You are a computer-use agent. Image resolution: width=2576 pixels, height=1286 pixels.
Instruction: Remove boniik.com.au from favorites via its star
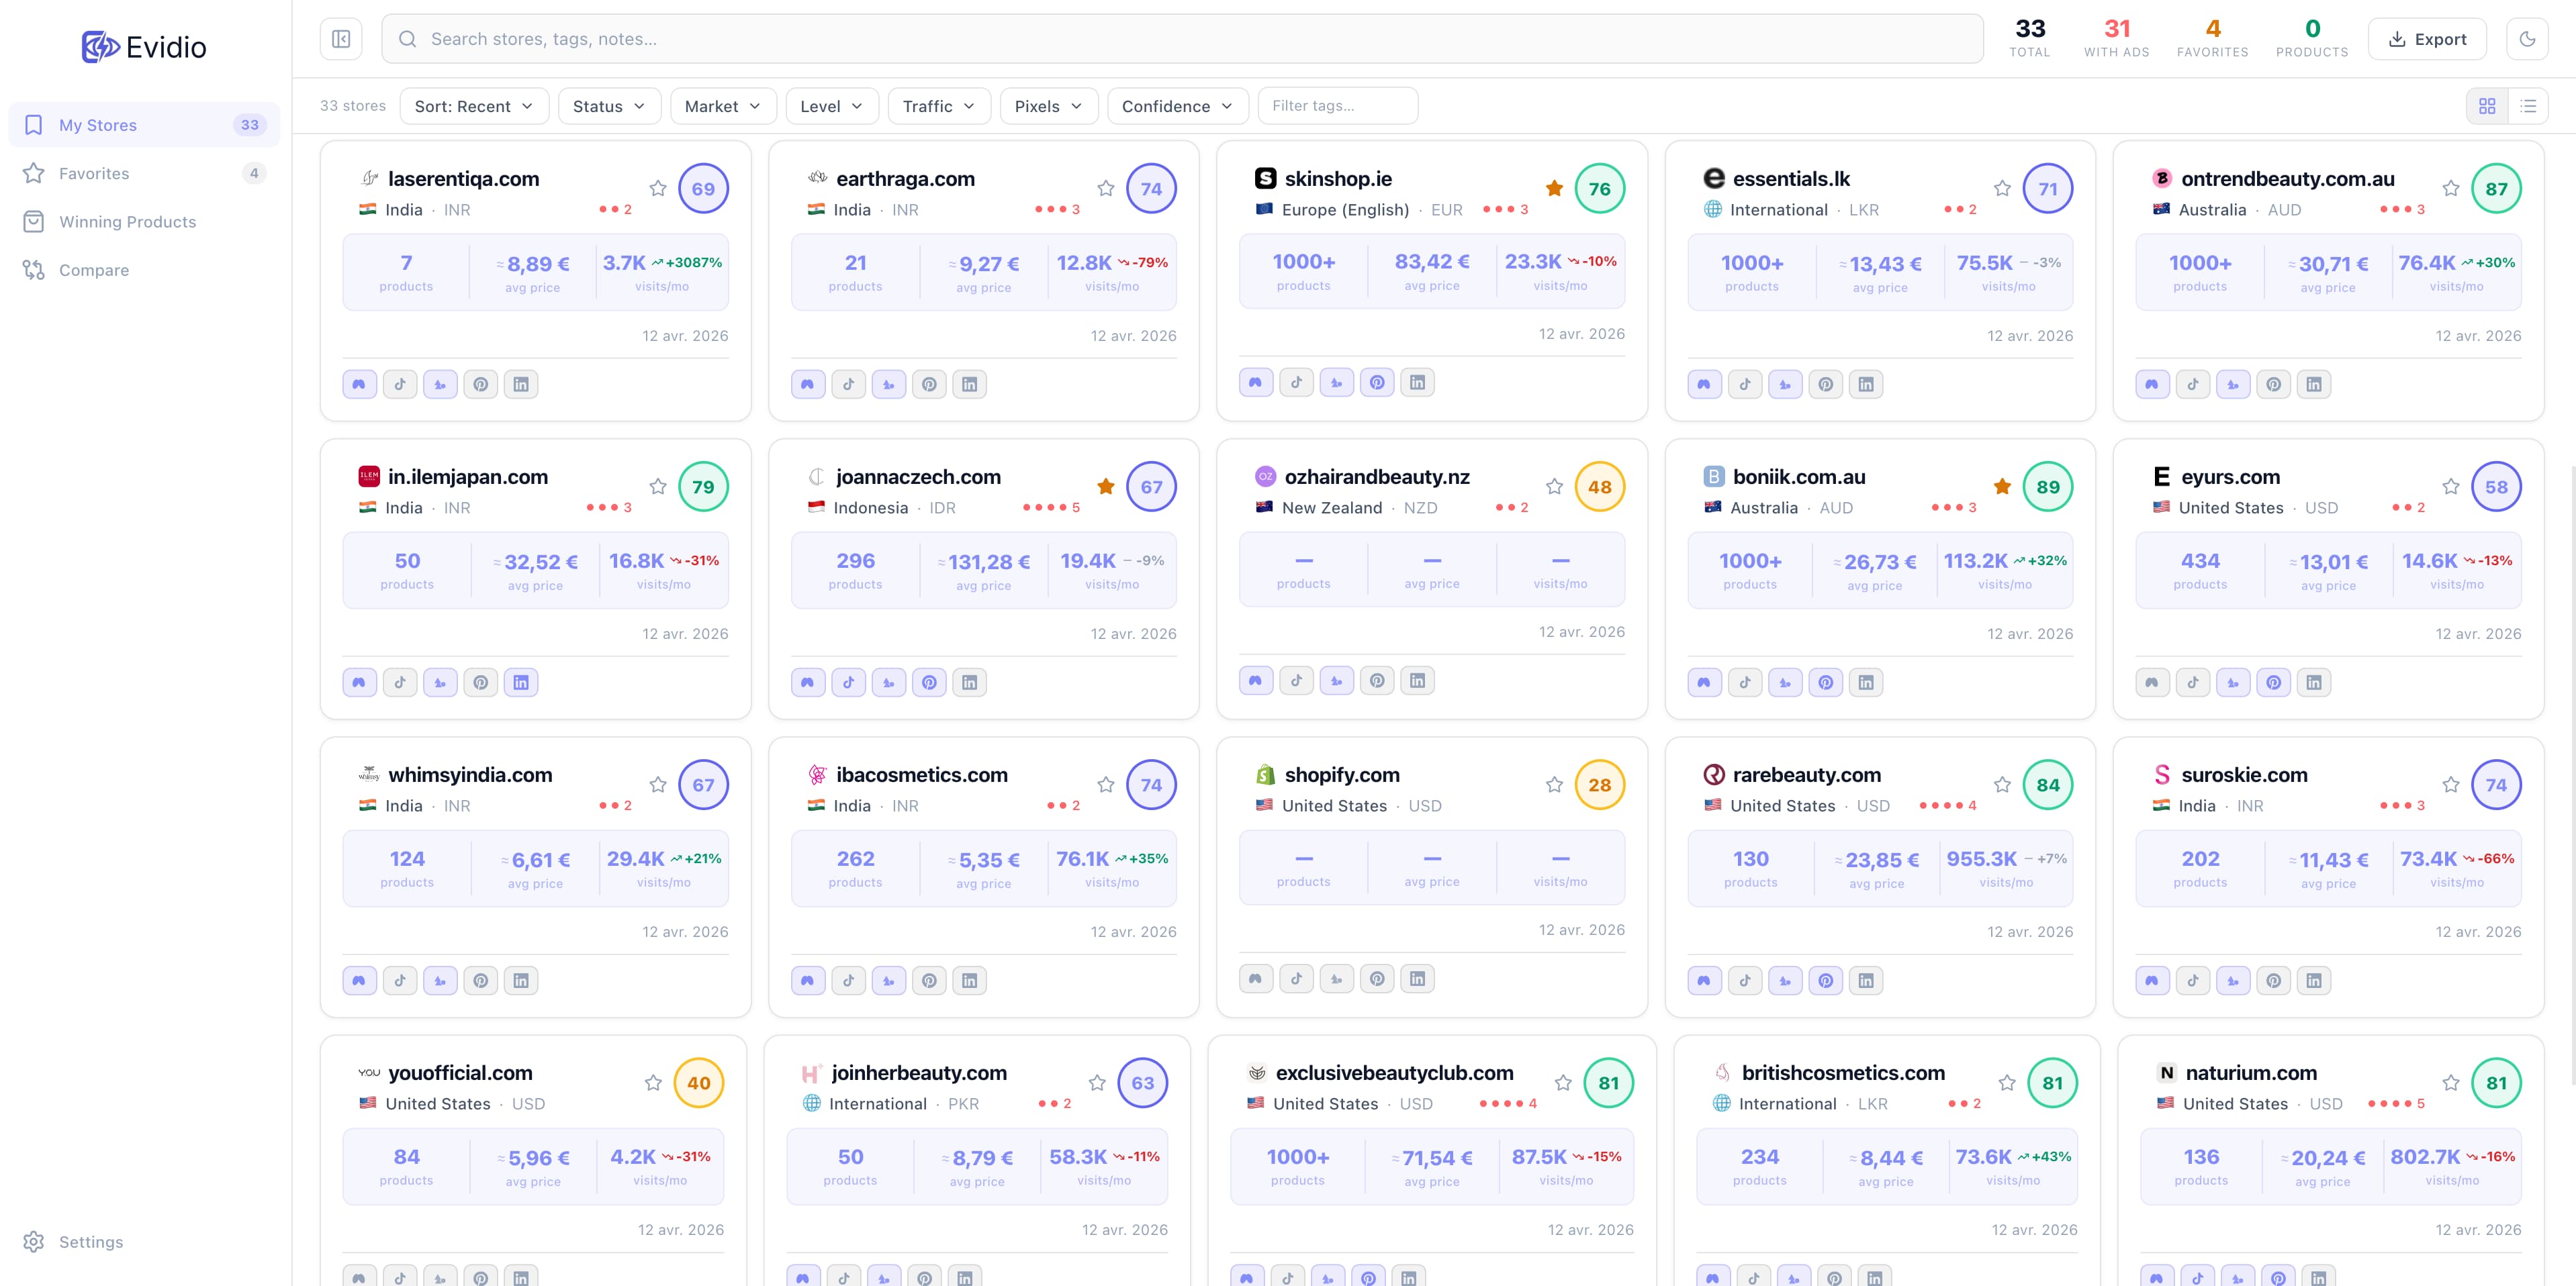tap(2003, 487)
